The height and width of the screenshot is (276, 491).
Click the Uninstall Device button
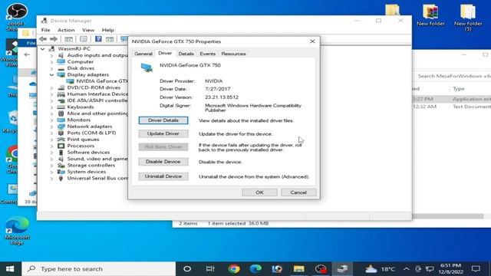click(x=163, y=176)
